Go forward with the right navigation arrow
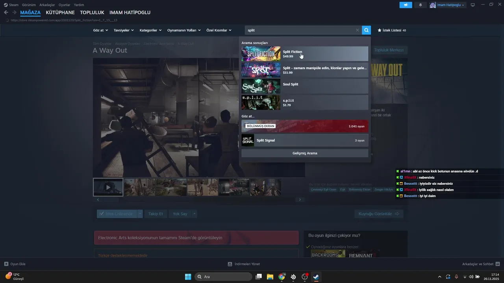504x283 pixels. click(x=14, y=12)
